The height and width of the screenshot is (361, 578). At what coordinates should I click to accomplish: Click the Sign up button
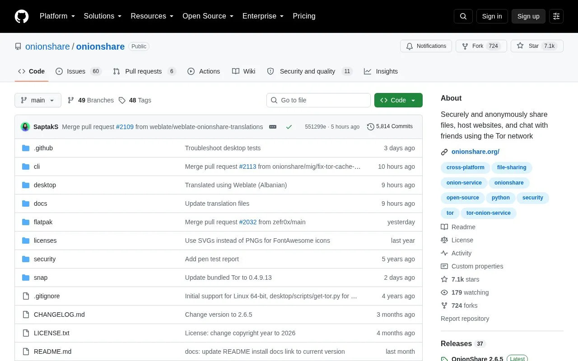click(x=528, y=16)
